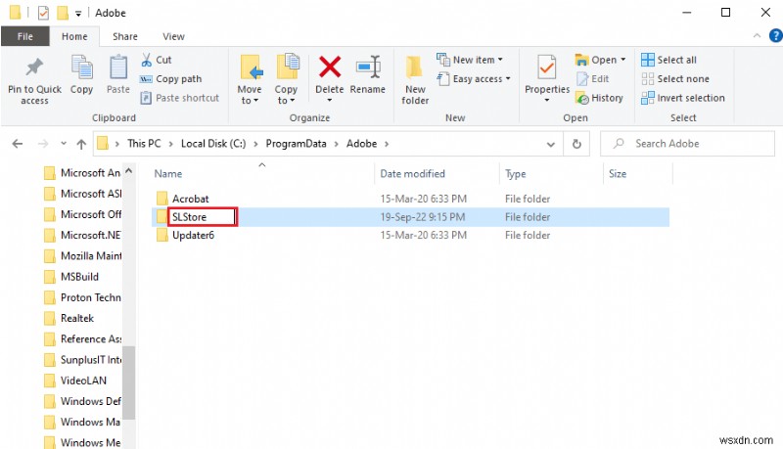Select Realtek in navigation pane
The height and width of the screenshot is (449, 783).
click(x=69, y=318)
